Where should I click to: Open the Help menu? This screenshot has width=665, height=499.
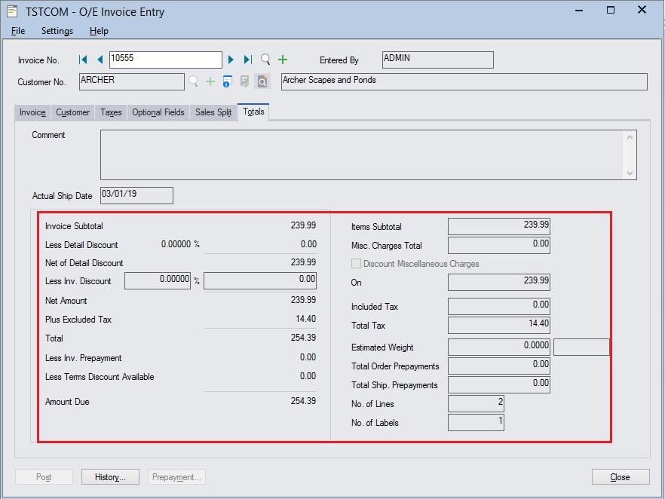(x=99, y=31)
